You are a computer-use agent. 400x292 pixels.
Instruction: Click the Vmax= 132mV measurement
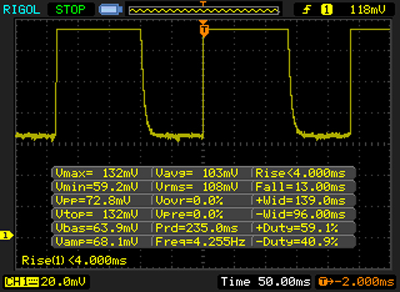click(x=97, y=173)
